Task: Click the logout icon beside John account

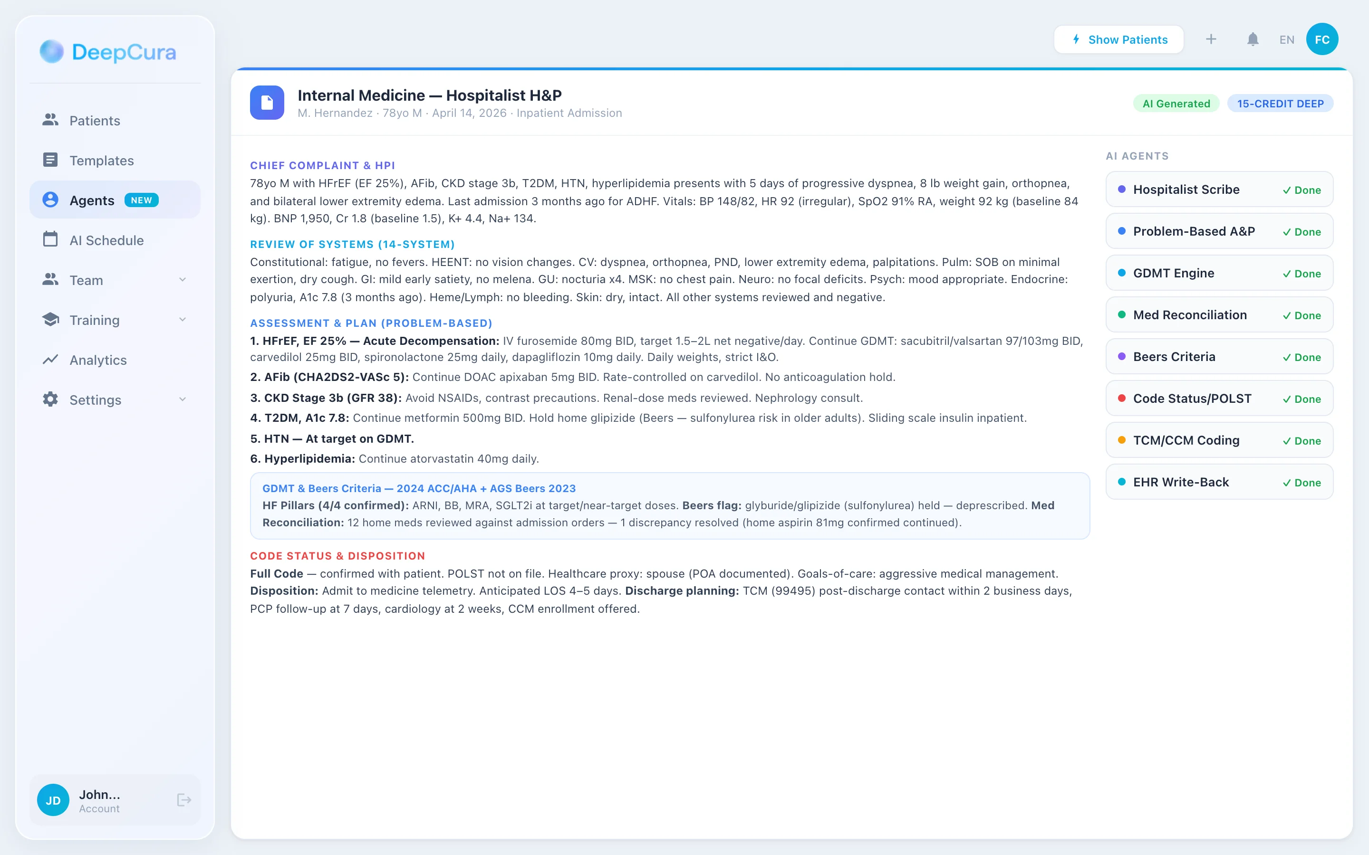Action: [184, 799]
